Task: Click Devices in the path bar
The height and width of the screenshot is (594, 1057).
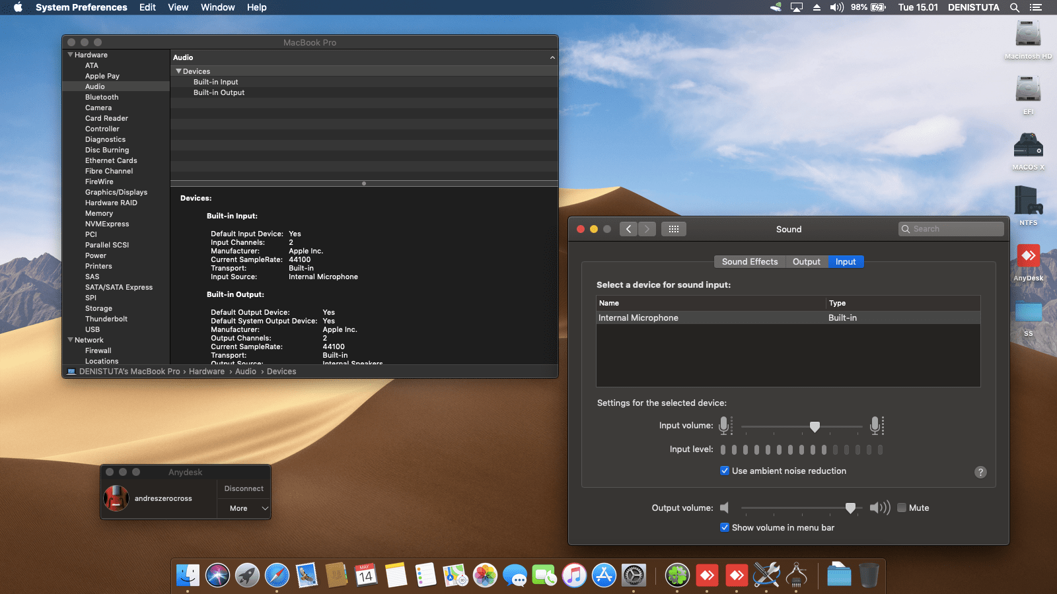Action: point(281,372)
